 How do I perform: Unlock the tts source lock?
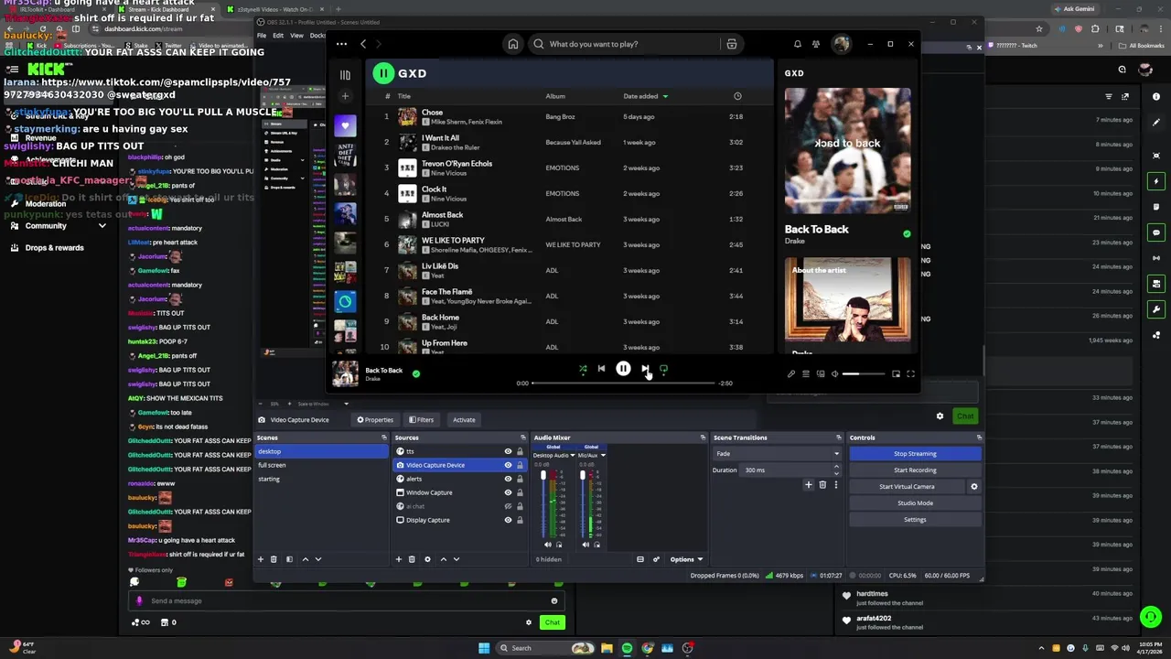[x=520, y=451]
